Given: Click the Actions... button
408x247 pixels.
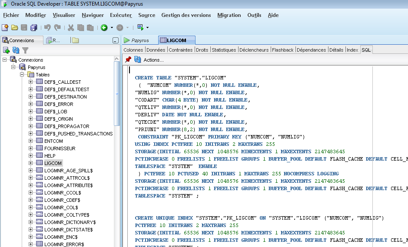Looking at the screenshot, I should click(x=153, y=60).
